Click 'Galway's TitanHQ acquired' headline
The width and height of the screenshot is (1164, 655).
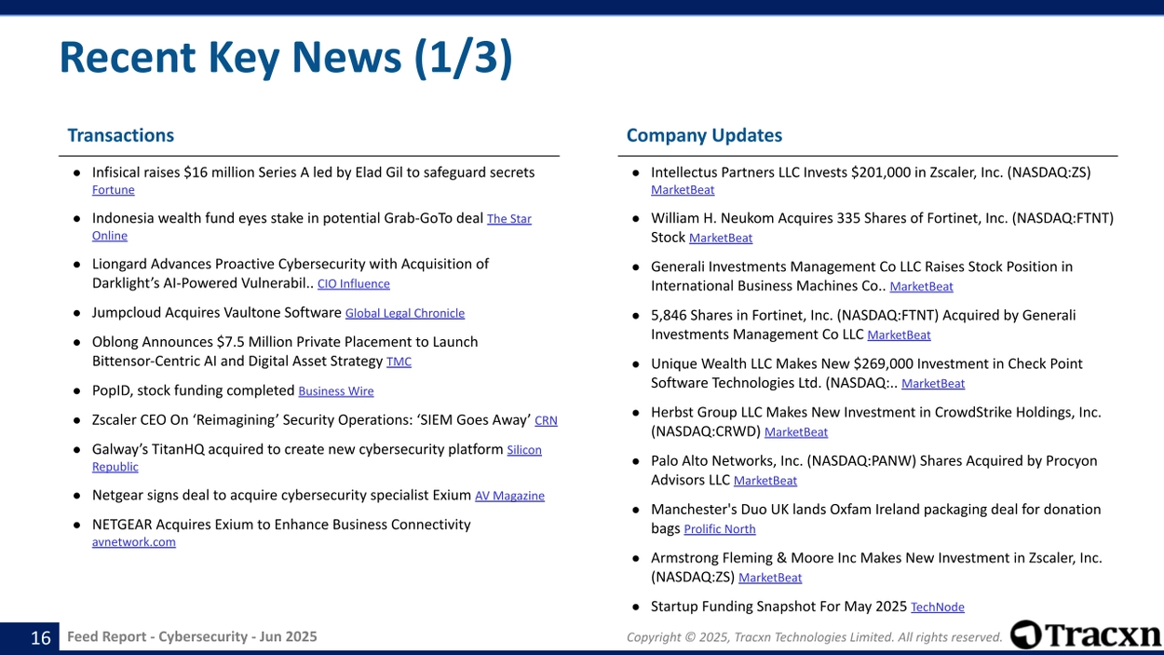pyautogui.click(x=298, y=449)
